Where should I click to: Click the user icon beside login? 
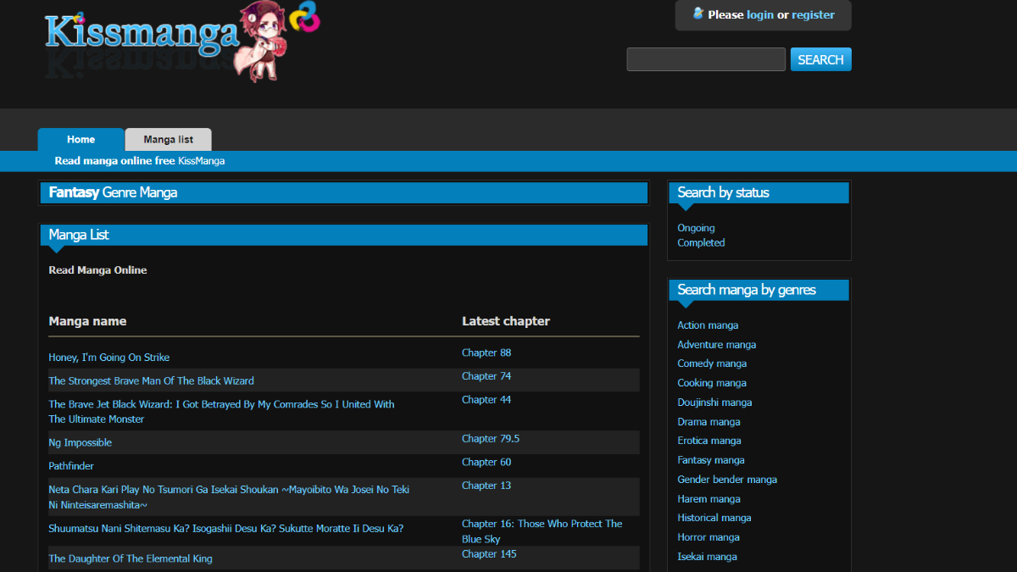pyautogui.click(x=698, y=14)
